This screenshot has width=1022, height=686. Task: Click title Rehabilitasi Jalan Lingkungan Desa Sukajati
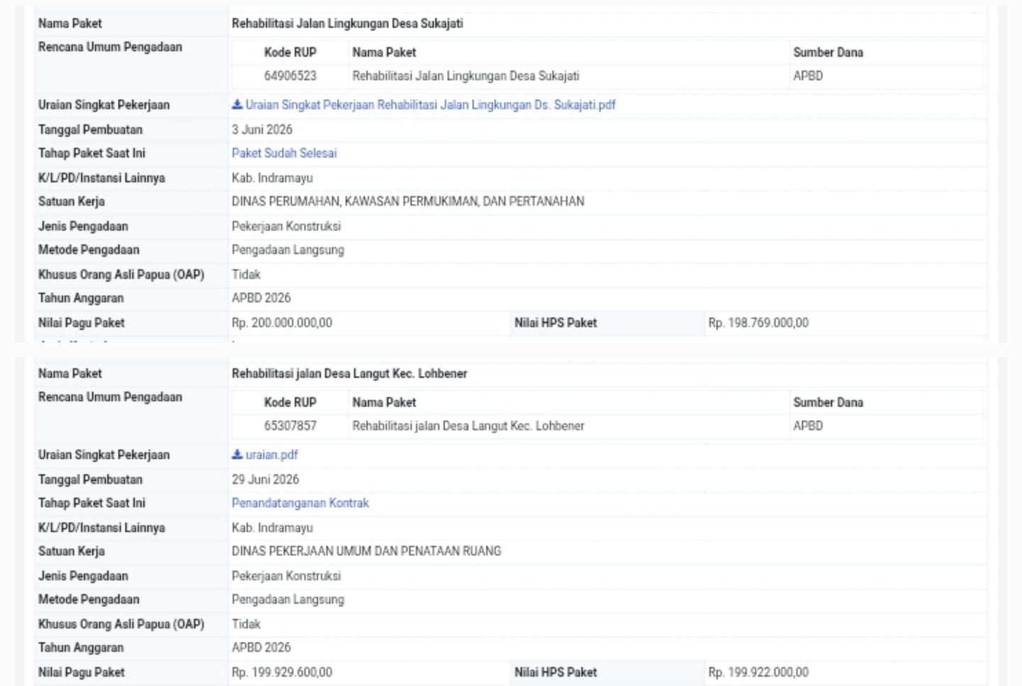(347, 23)
